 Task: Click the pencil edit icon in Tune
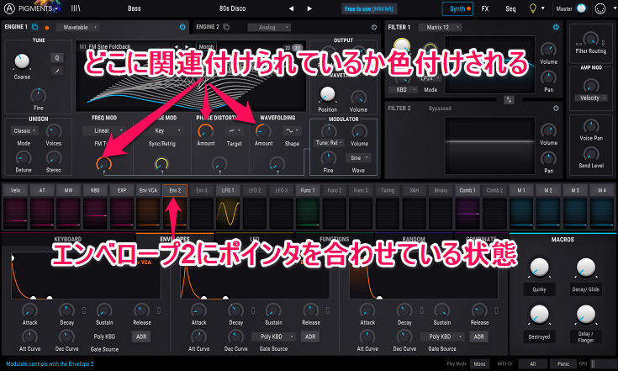pyautogui.click(x=57, y=71)
